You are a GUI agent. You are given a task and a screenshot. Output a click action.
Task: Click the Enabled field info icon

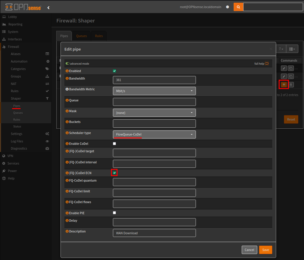pyautogui.click(x=67, y=71)
